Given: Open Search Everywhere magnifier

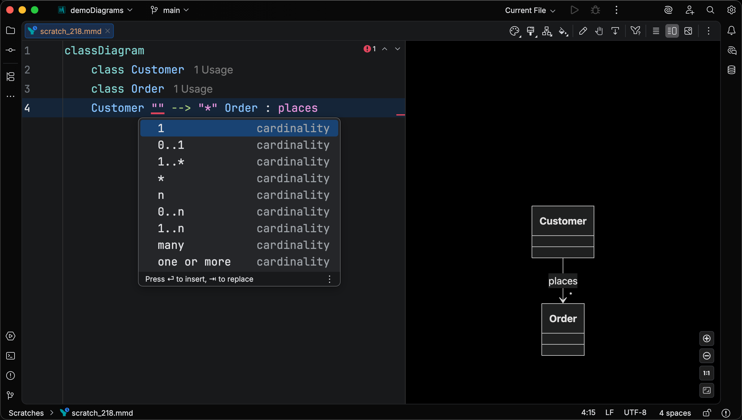Looking at the screenshot, I should 710,10.
